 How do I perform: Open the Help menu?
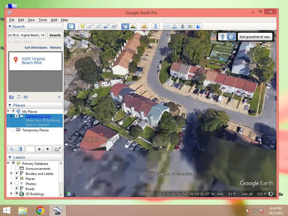pyautogui.click(x=64, y=20)
